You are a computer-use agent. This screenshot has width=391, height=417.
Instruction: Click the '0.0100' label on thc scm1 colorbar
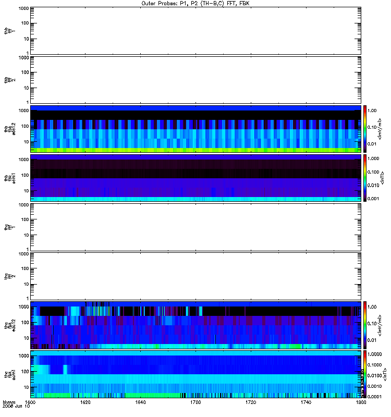[374, 375]
